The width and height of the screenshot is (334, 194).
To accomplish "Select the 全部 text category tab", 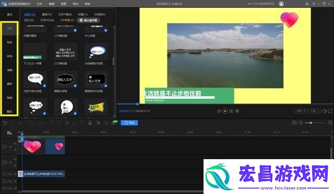I will point(30,15).
